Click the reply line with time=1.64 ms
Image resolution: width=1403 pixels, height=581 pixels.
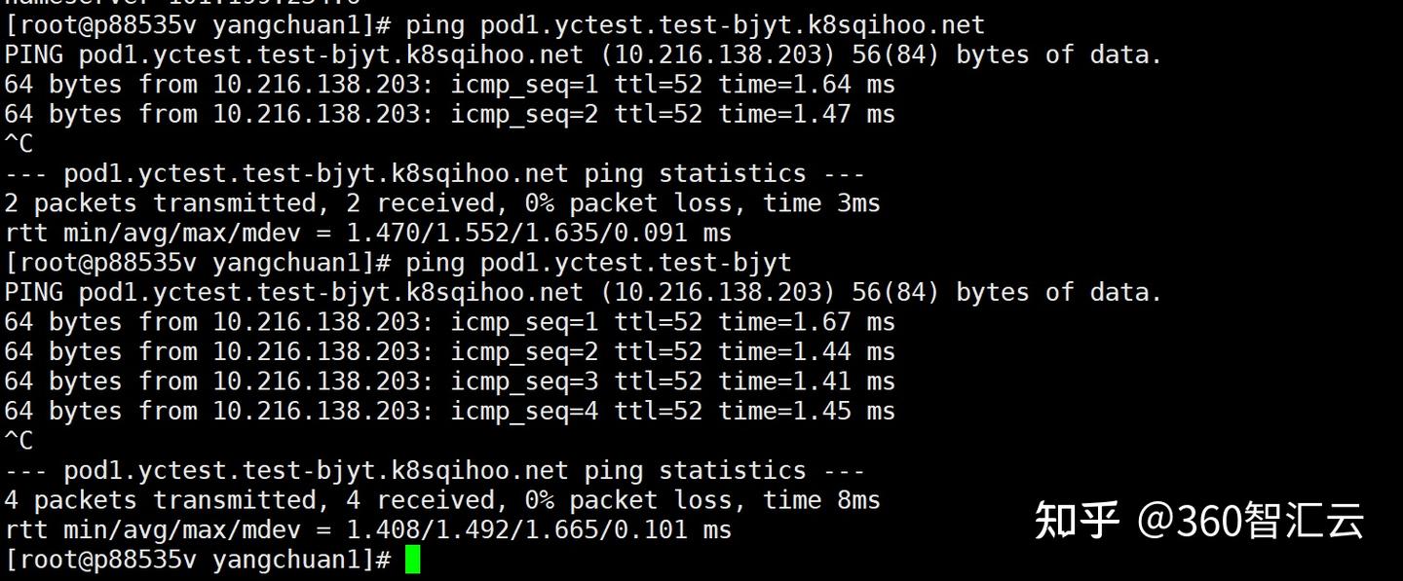click(449, 85)
